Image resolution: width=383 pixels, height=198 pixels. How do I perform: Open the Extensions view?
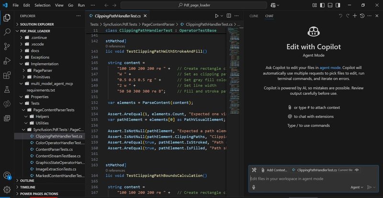pos(7,75)
